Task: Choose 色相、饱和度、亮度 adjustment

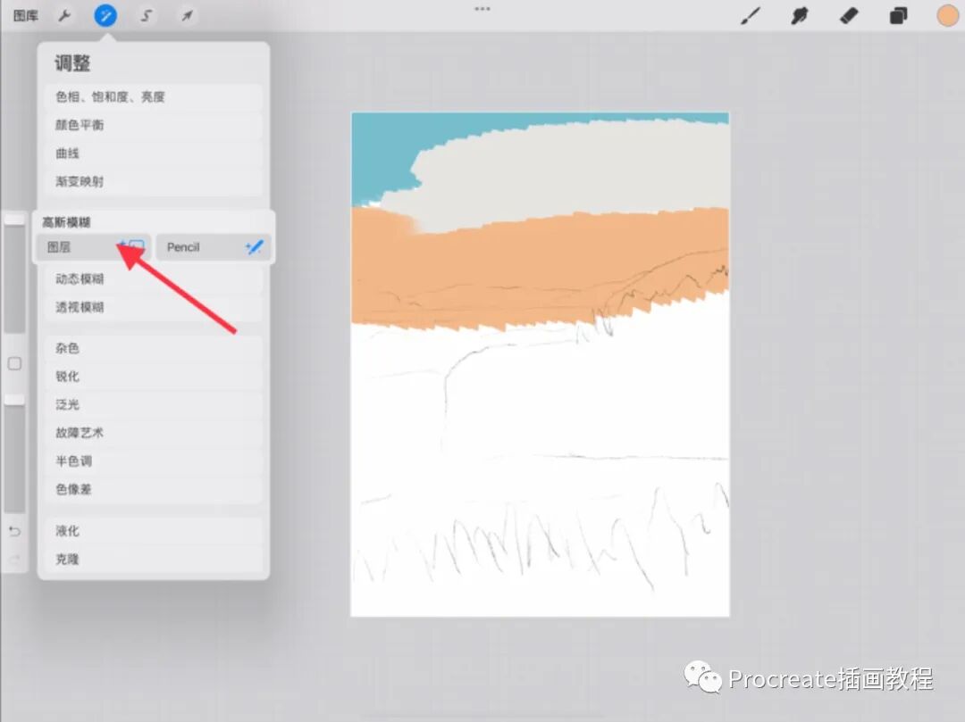Action: pyautogui.click(x=154, y=96)
